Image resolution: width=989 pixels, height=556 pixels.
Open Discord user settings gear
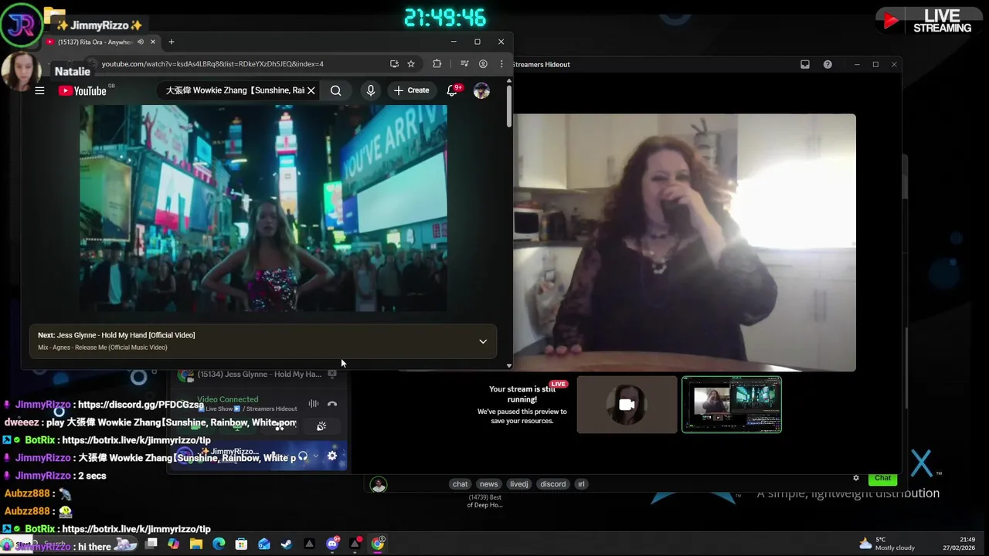[332, 456]
